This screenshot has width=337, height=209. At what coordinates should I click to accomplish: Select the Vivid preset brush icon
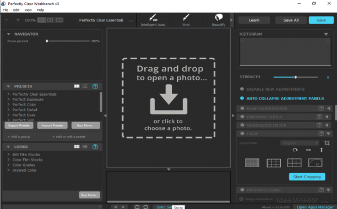click(186, 18)
